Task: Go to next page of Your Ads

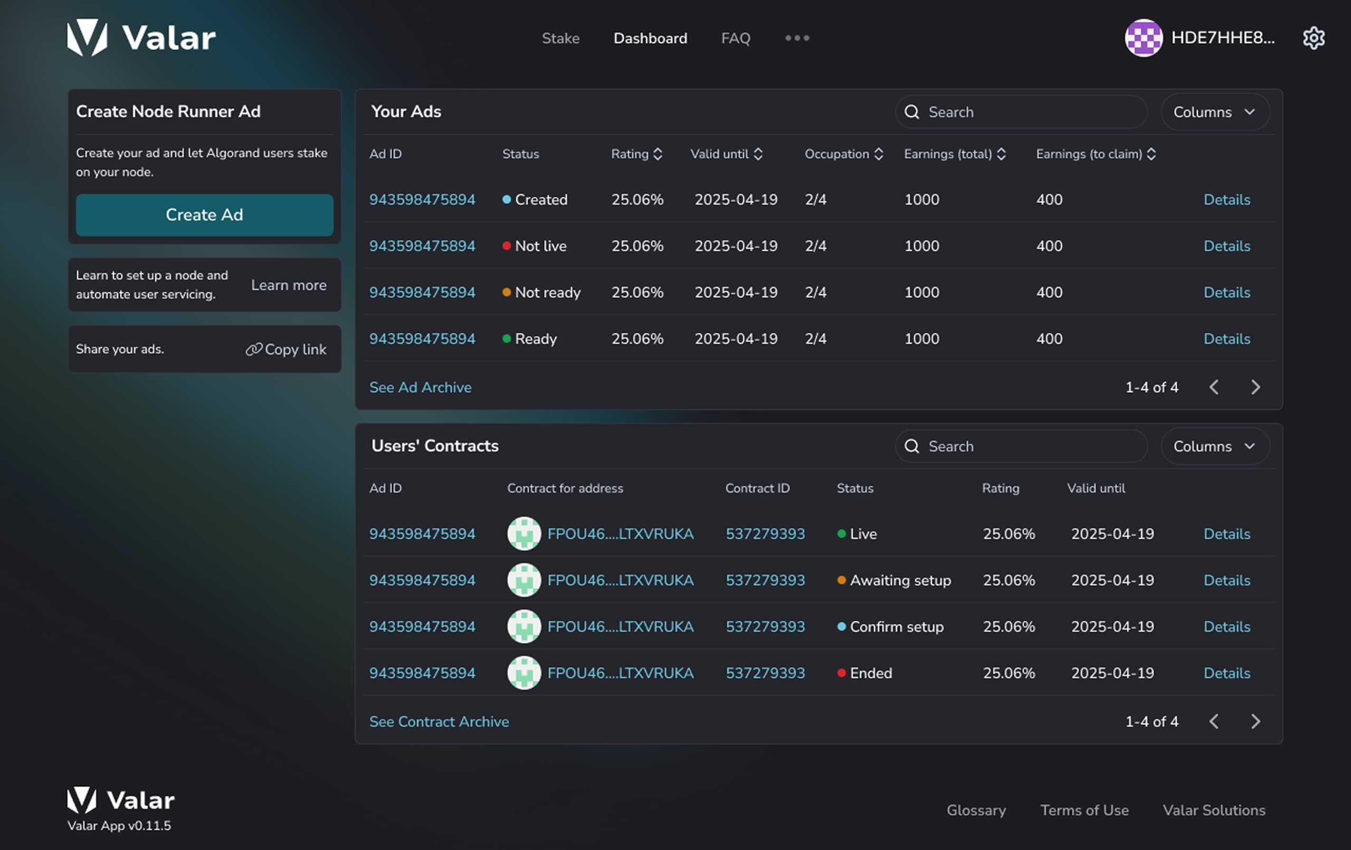Action: click(1255, 388)
